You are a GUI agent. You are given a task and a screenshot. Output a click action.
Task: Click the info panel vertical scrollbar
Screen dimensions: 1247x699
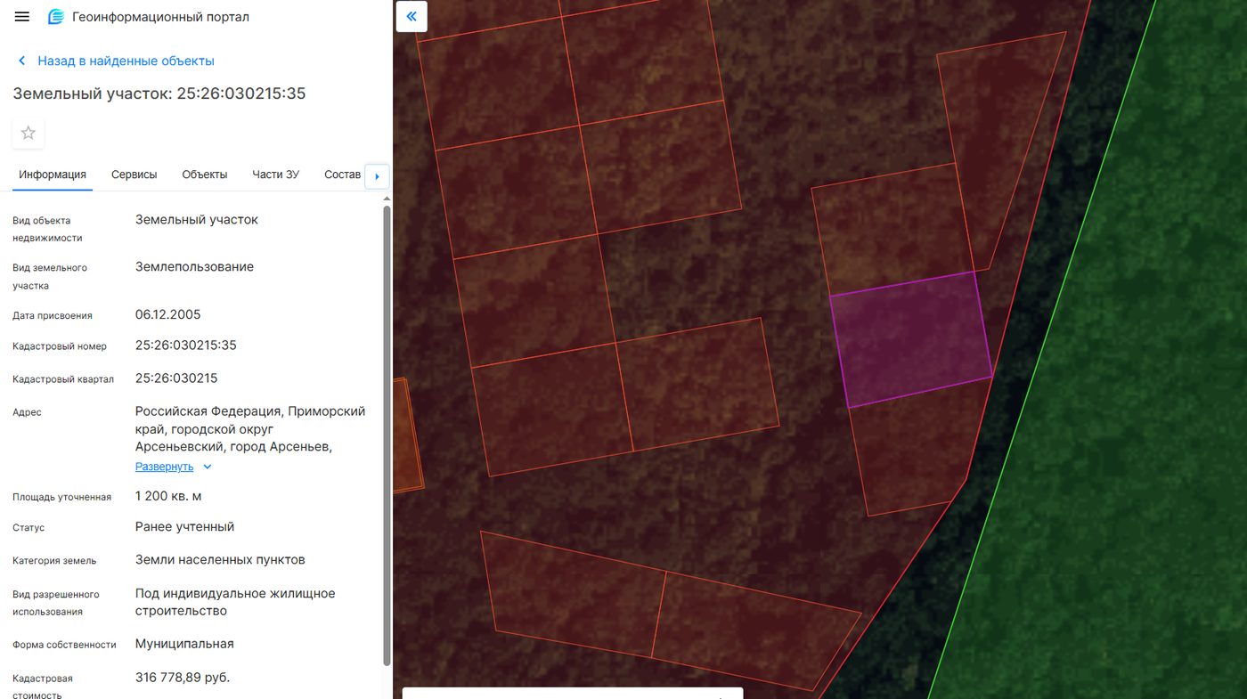(387, 435)
